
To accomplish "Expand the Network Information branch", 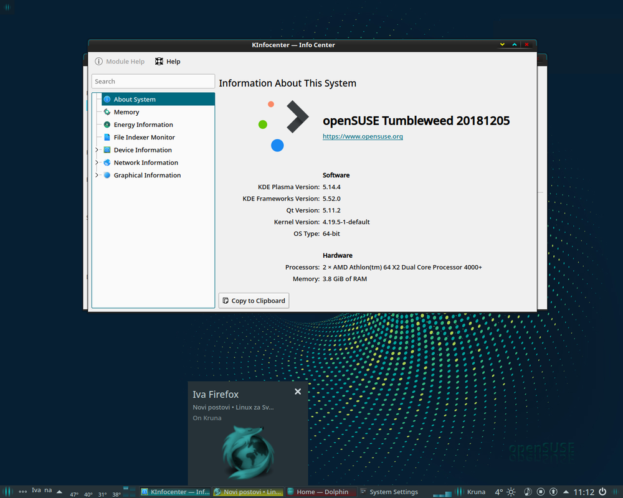I will (97, 162).
